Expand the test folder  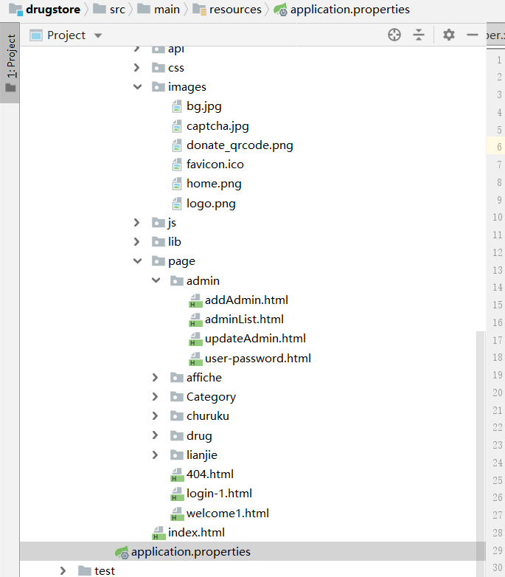[63, 571]
